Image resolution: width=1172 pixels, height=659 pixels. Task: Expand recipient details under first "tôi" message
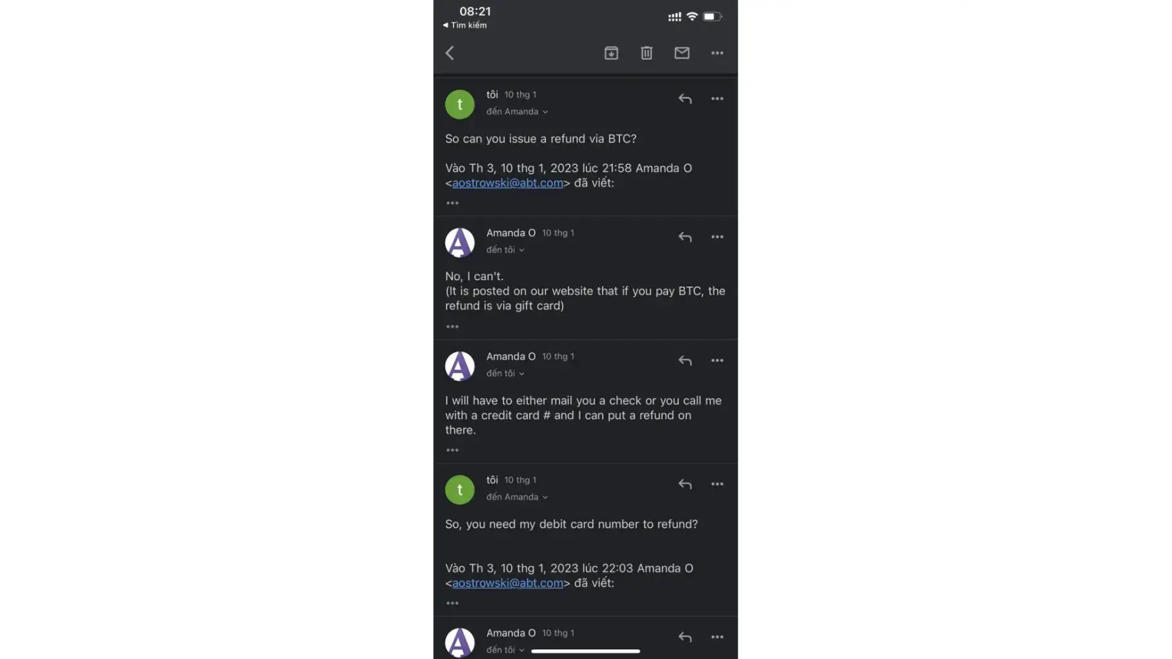coord(517,112)
